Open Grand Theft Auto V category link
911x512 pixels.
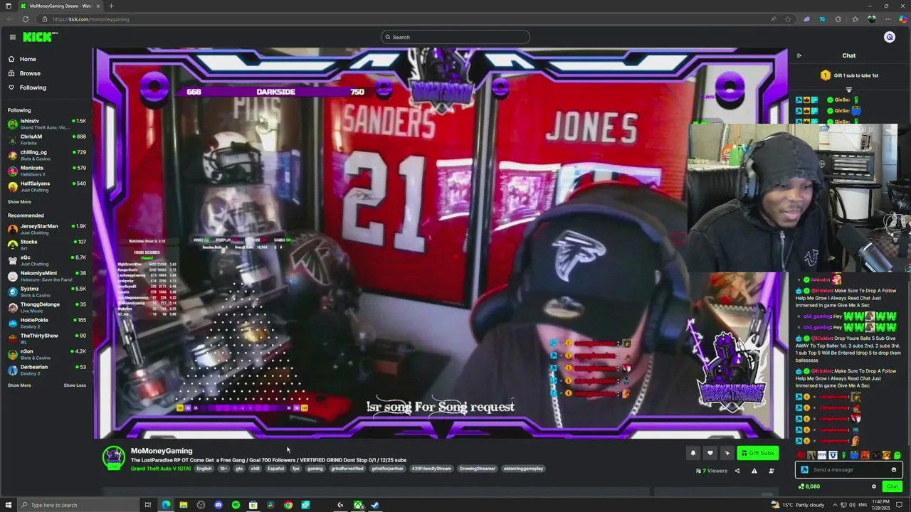(161, 469)
